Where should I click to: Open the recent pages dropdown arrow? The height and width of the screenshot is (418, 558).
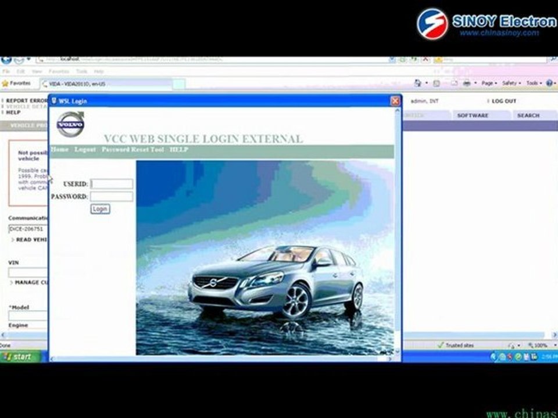tap(28, 59)
